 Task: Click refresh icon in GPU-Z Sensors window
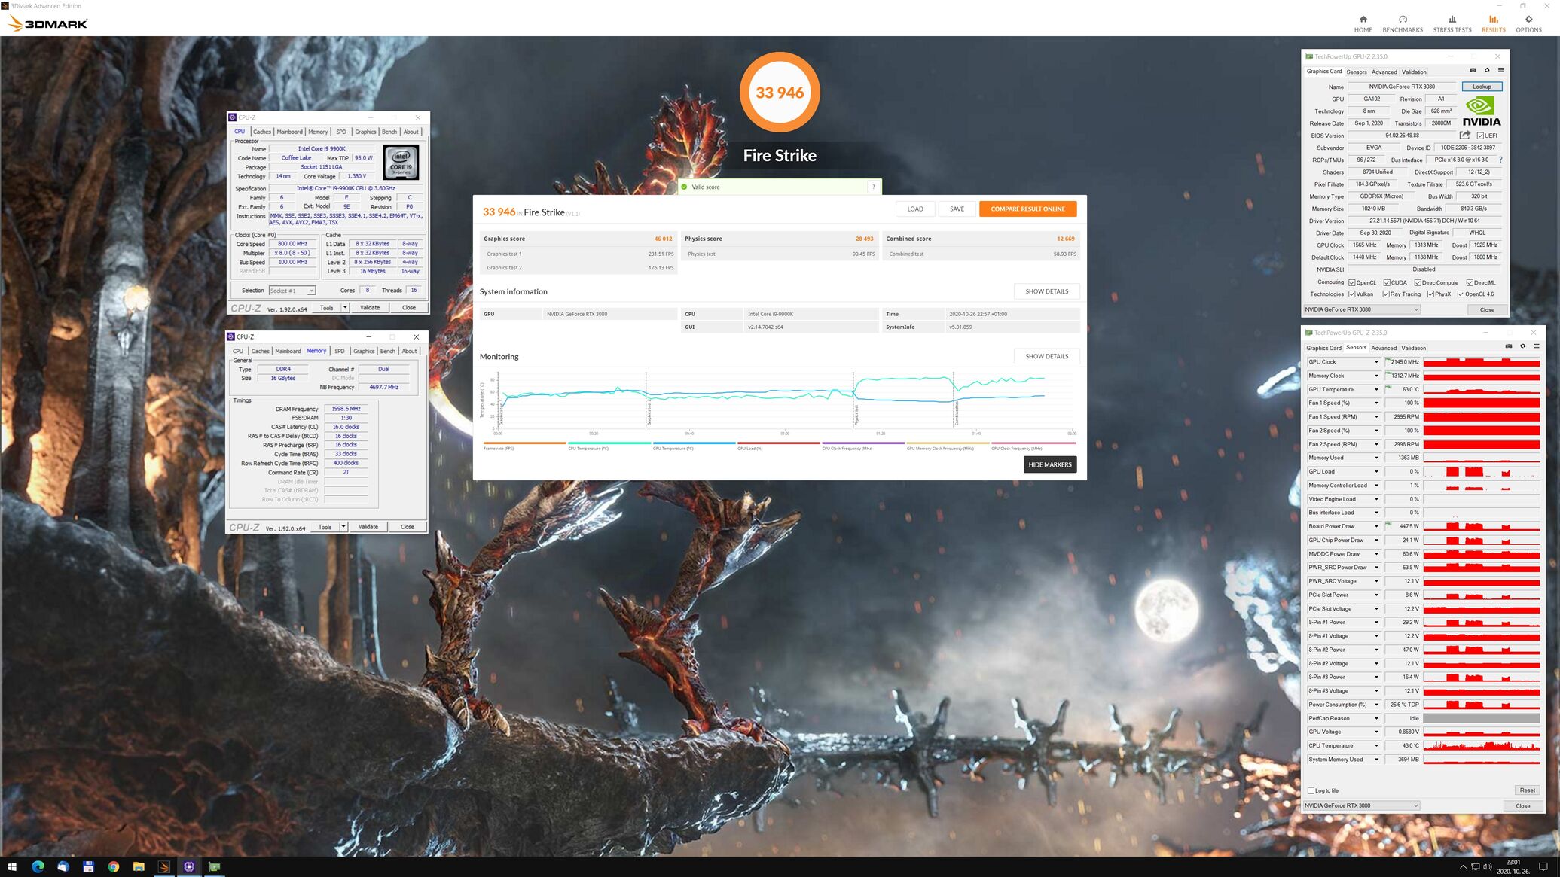coord(1522,346)
